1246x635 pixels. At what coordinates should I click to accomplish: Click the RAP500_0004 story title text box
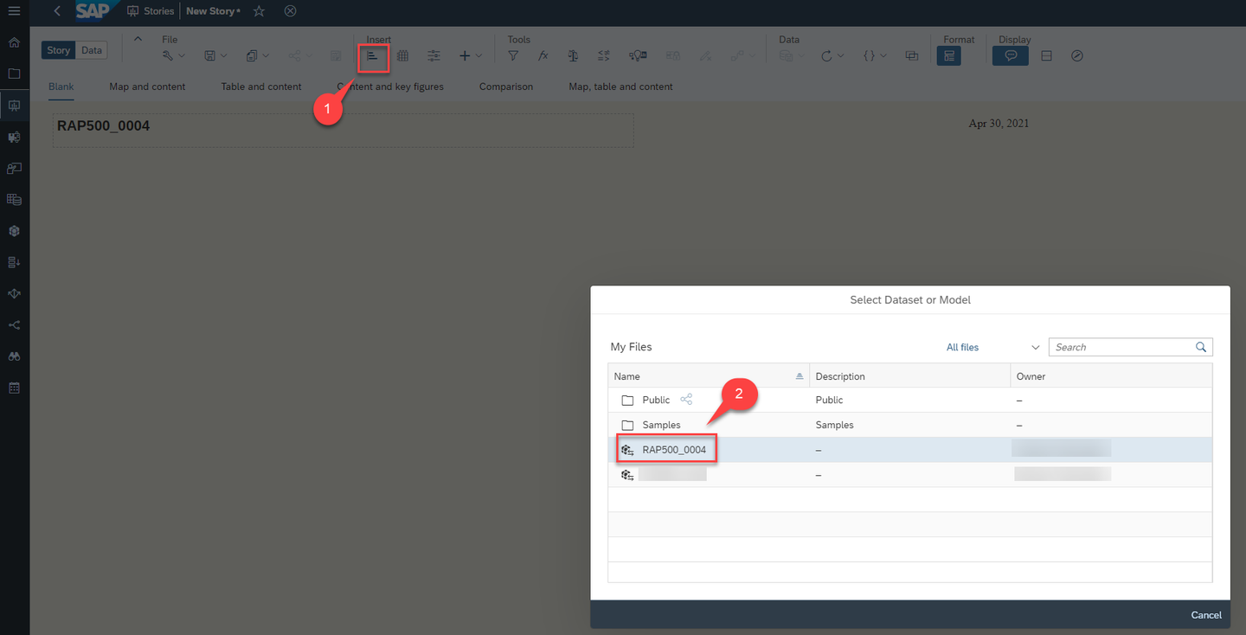(343, 131)
